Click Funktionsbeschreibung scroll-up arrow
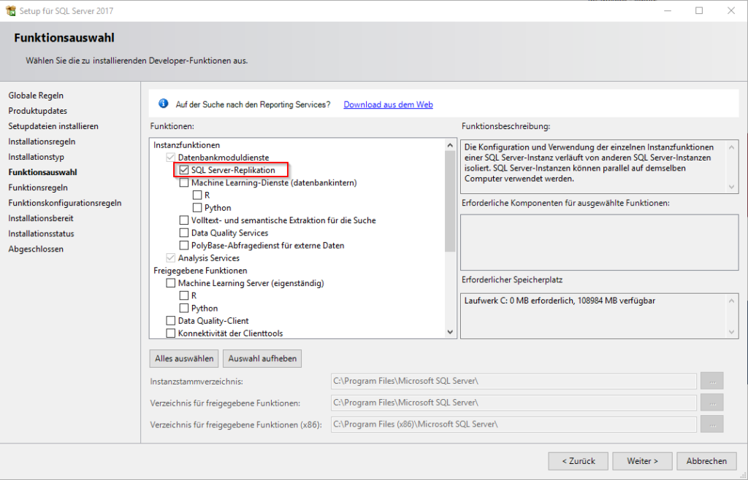The height and width of the screenshot is (480, 748). tap(732, 147)
